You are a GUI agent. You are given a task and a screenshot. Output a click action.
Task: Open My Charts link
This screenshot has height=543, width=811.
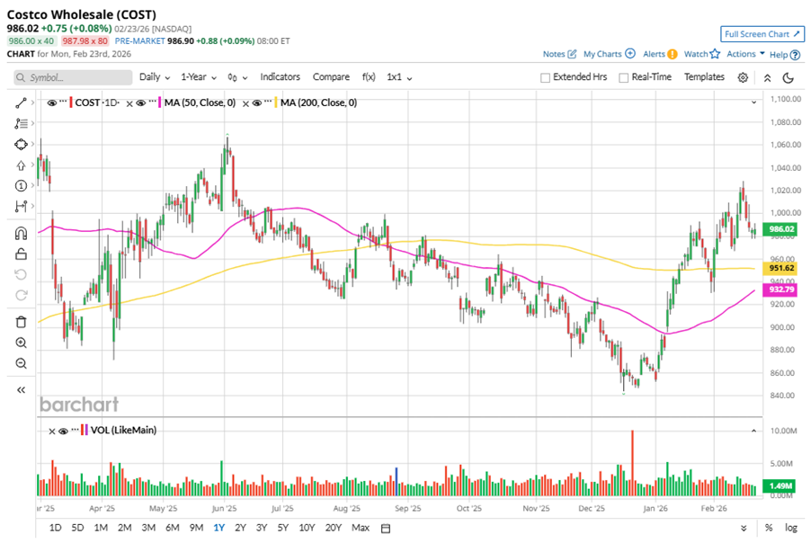point(609,54)
